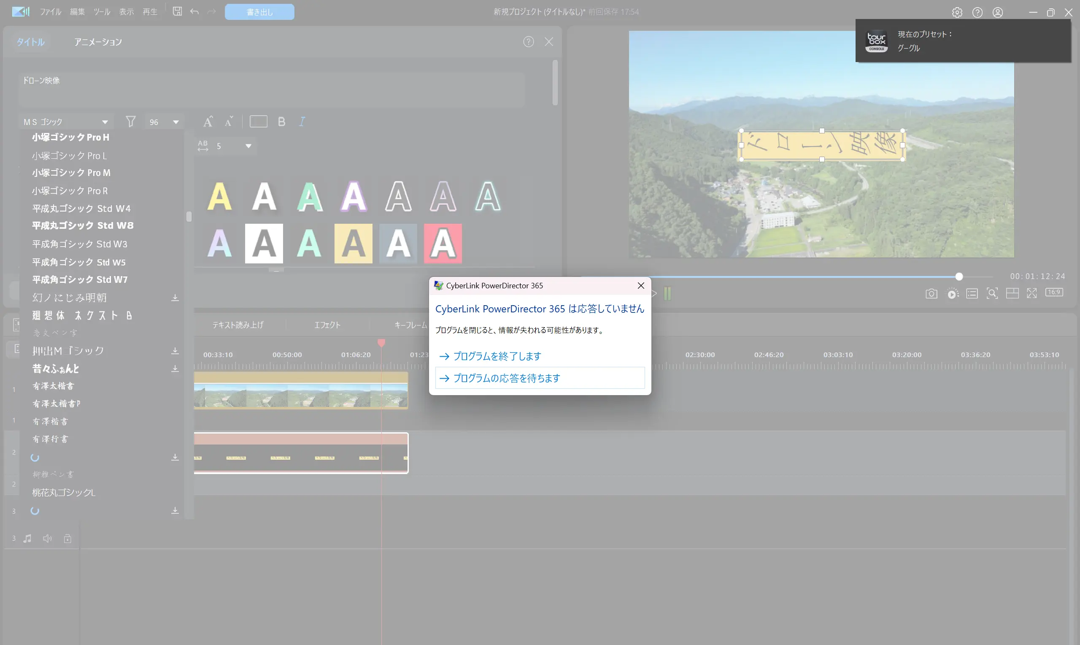Open the 表示 menu

[127, 12]
